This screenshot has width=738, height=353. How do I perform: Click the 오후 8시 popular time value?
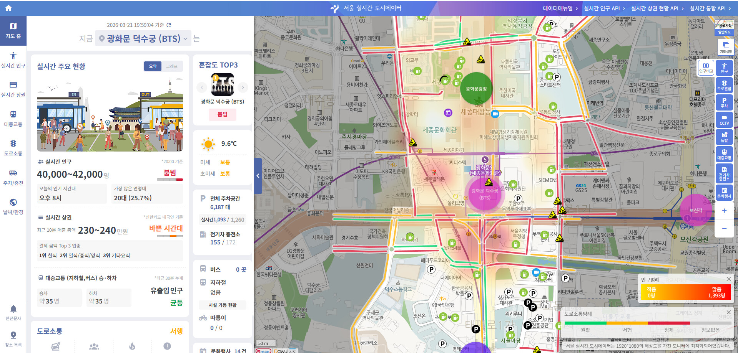click(x=50, y=198)
